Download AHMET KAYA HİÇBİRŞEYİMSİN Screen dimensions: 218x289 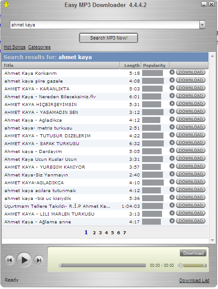pos(191,103)
